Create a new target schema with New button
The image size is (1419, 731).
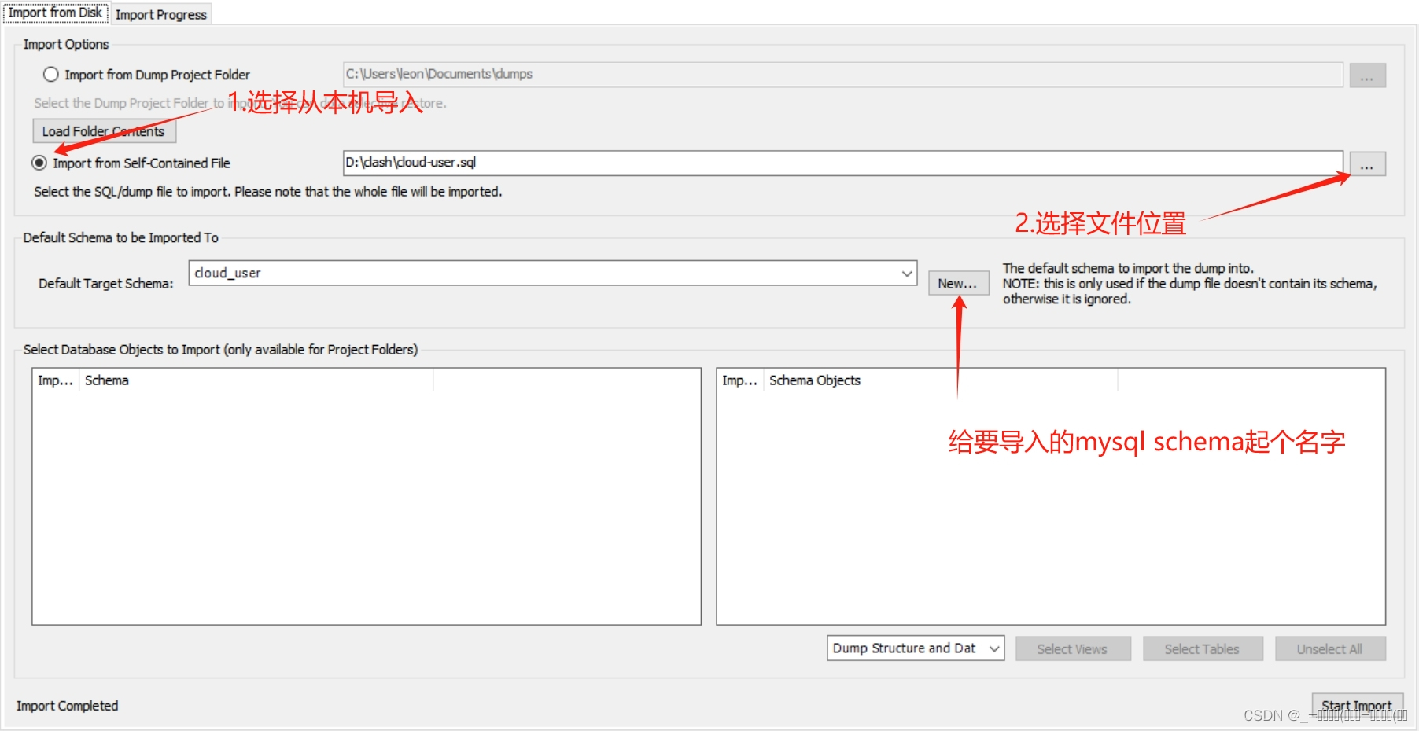[x=957, y=283]
